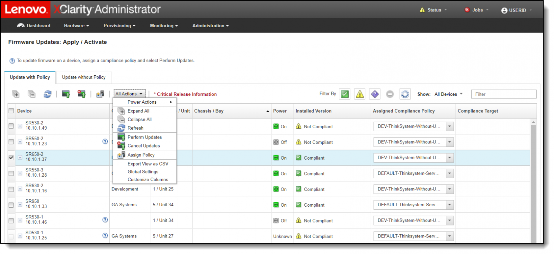Screen dimensions: 554x254
Task: Click the help icon next to SR550-2
Action: tap(105, 141)
